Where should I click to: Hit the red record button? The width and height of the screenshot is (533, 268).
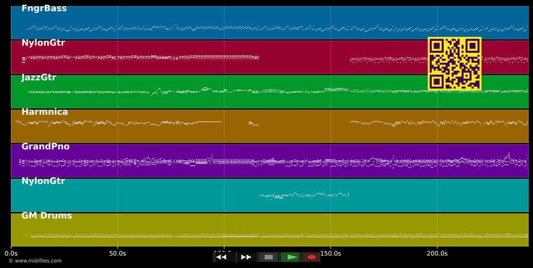point(312,257)
